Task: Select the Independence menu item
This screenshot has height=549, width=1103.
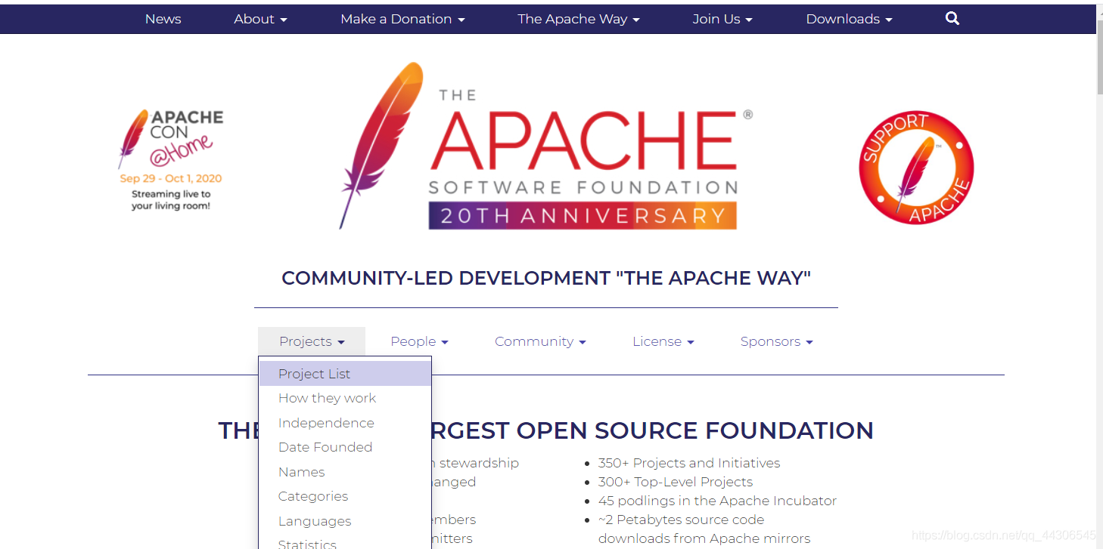Action: pos(345,423)
